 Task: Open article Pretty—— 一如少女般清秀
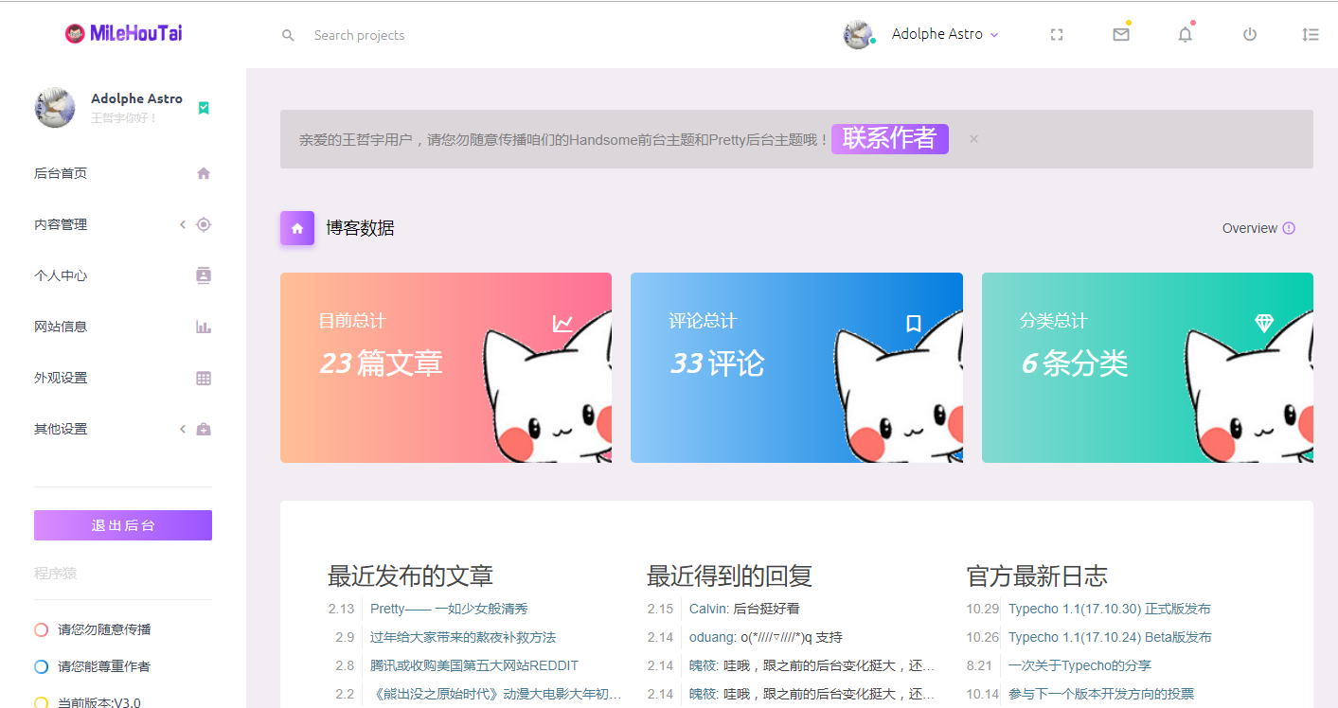pos(449,609)
